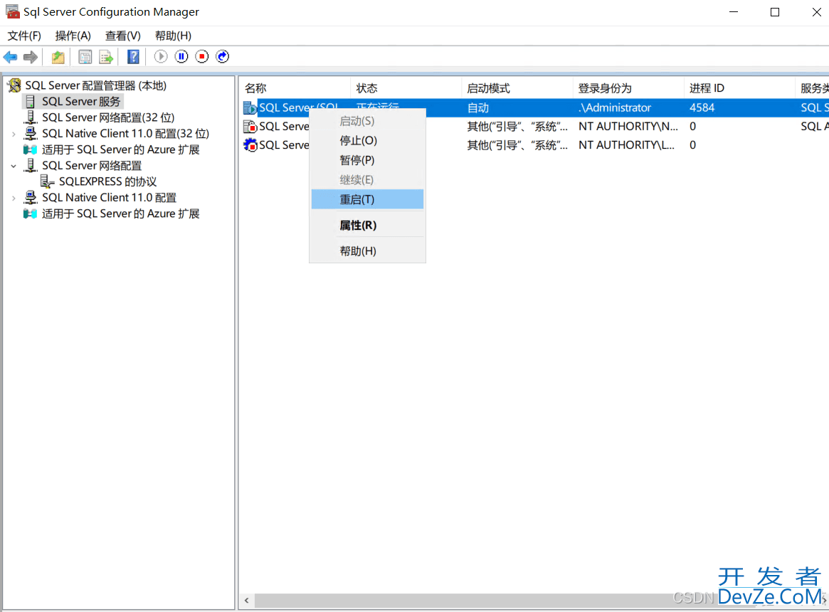Select SQL Server 服务 in the tree
Image resolution: width=829 pixels, height=612 pixels.
click(81, 102)
